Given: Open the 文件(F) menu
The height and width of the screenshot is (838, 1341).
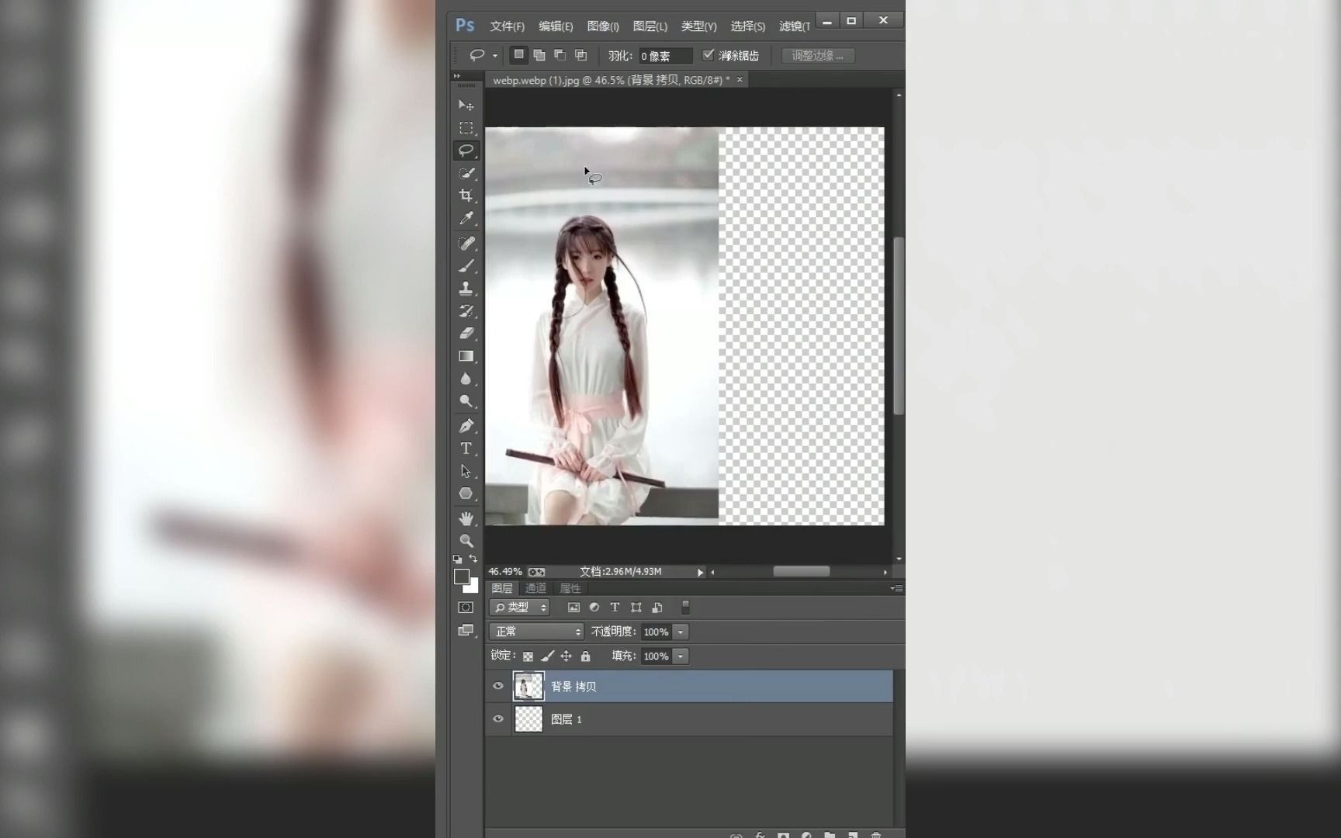Looking at the screenshot, I should 508,26.
